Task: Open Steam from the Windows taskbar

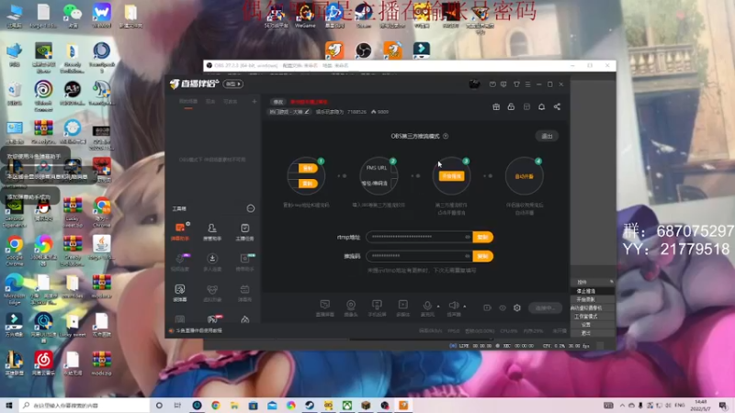Action: [310, 405]
